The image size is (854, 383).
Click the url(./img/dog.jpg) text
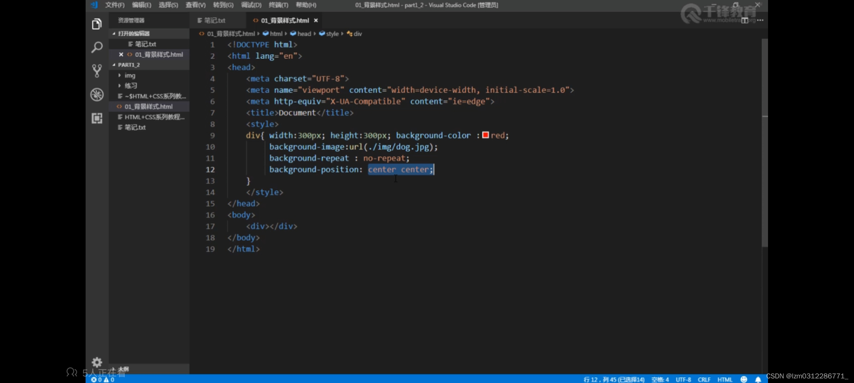pyautogui.click(x=391, y=147)
